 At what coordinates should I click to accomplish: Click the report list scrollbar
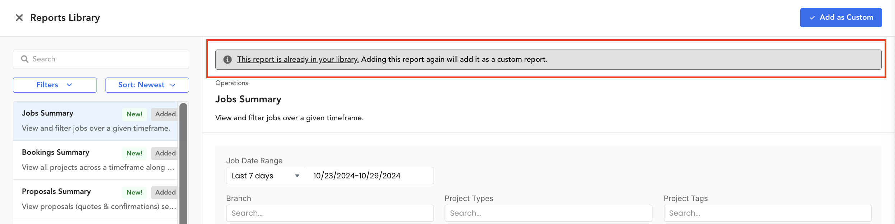point(183,163)
